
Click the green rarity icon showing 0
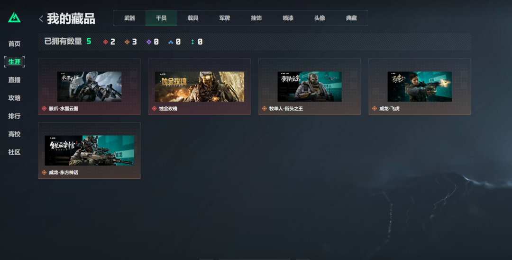[x=192, y=42]
